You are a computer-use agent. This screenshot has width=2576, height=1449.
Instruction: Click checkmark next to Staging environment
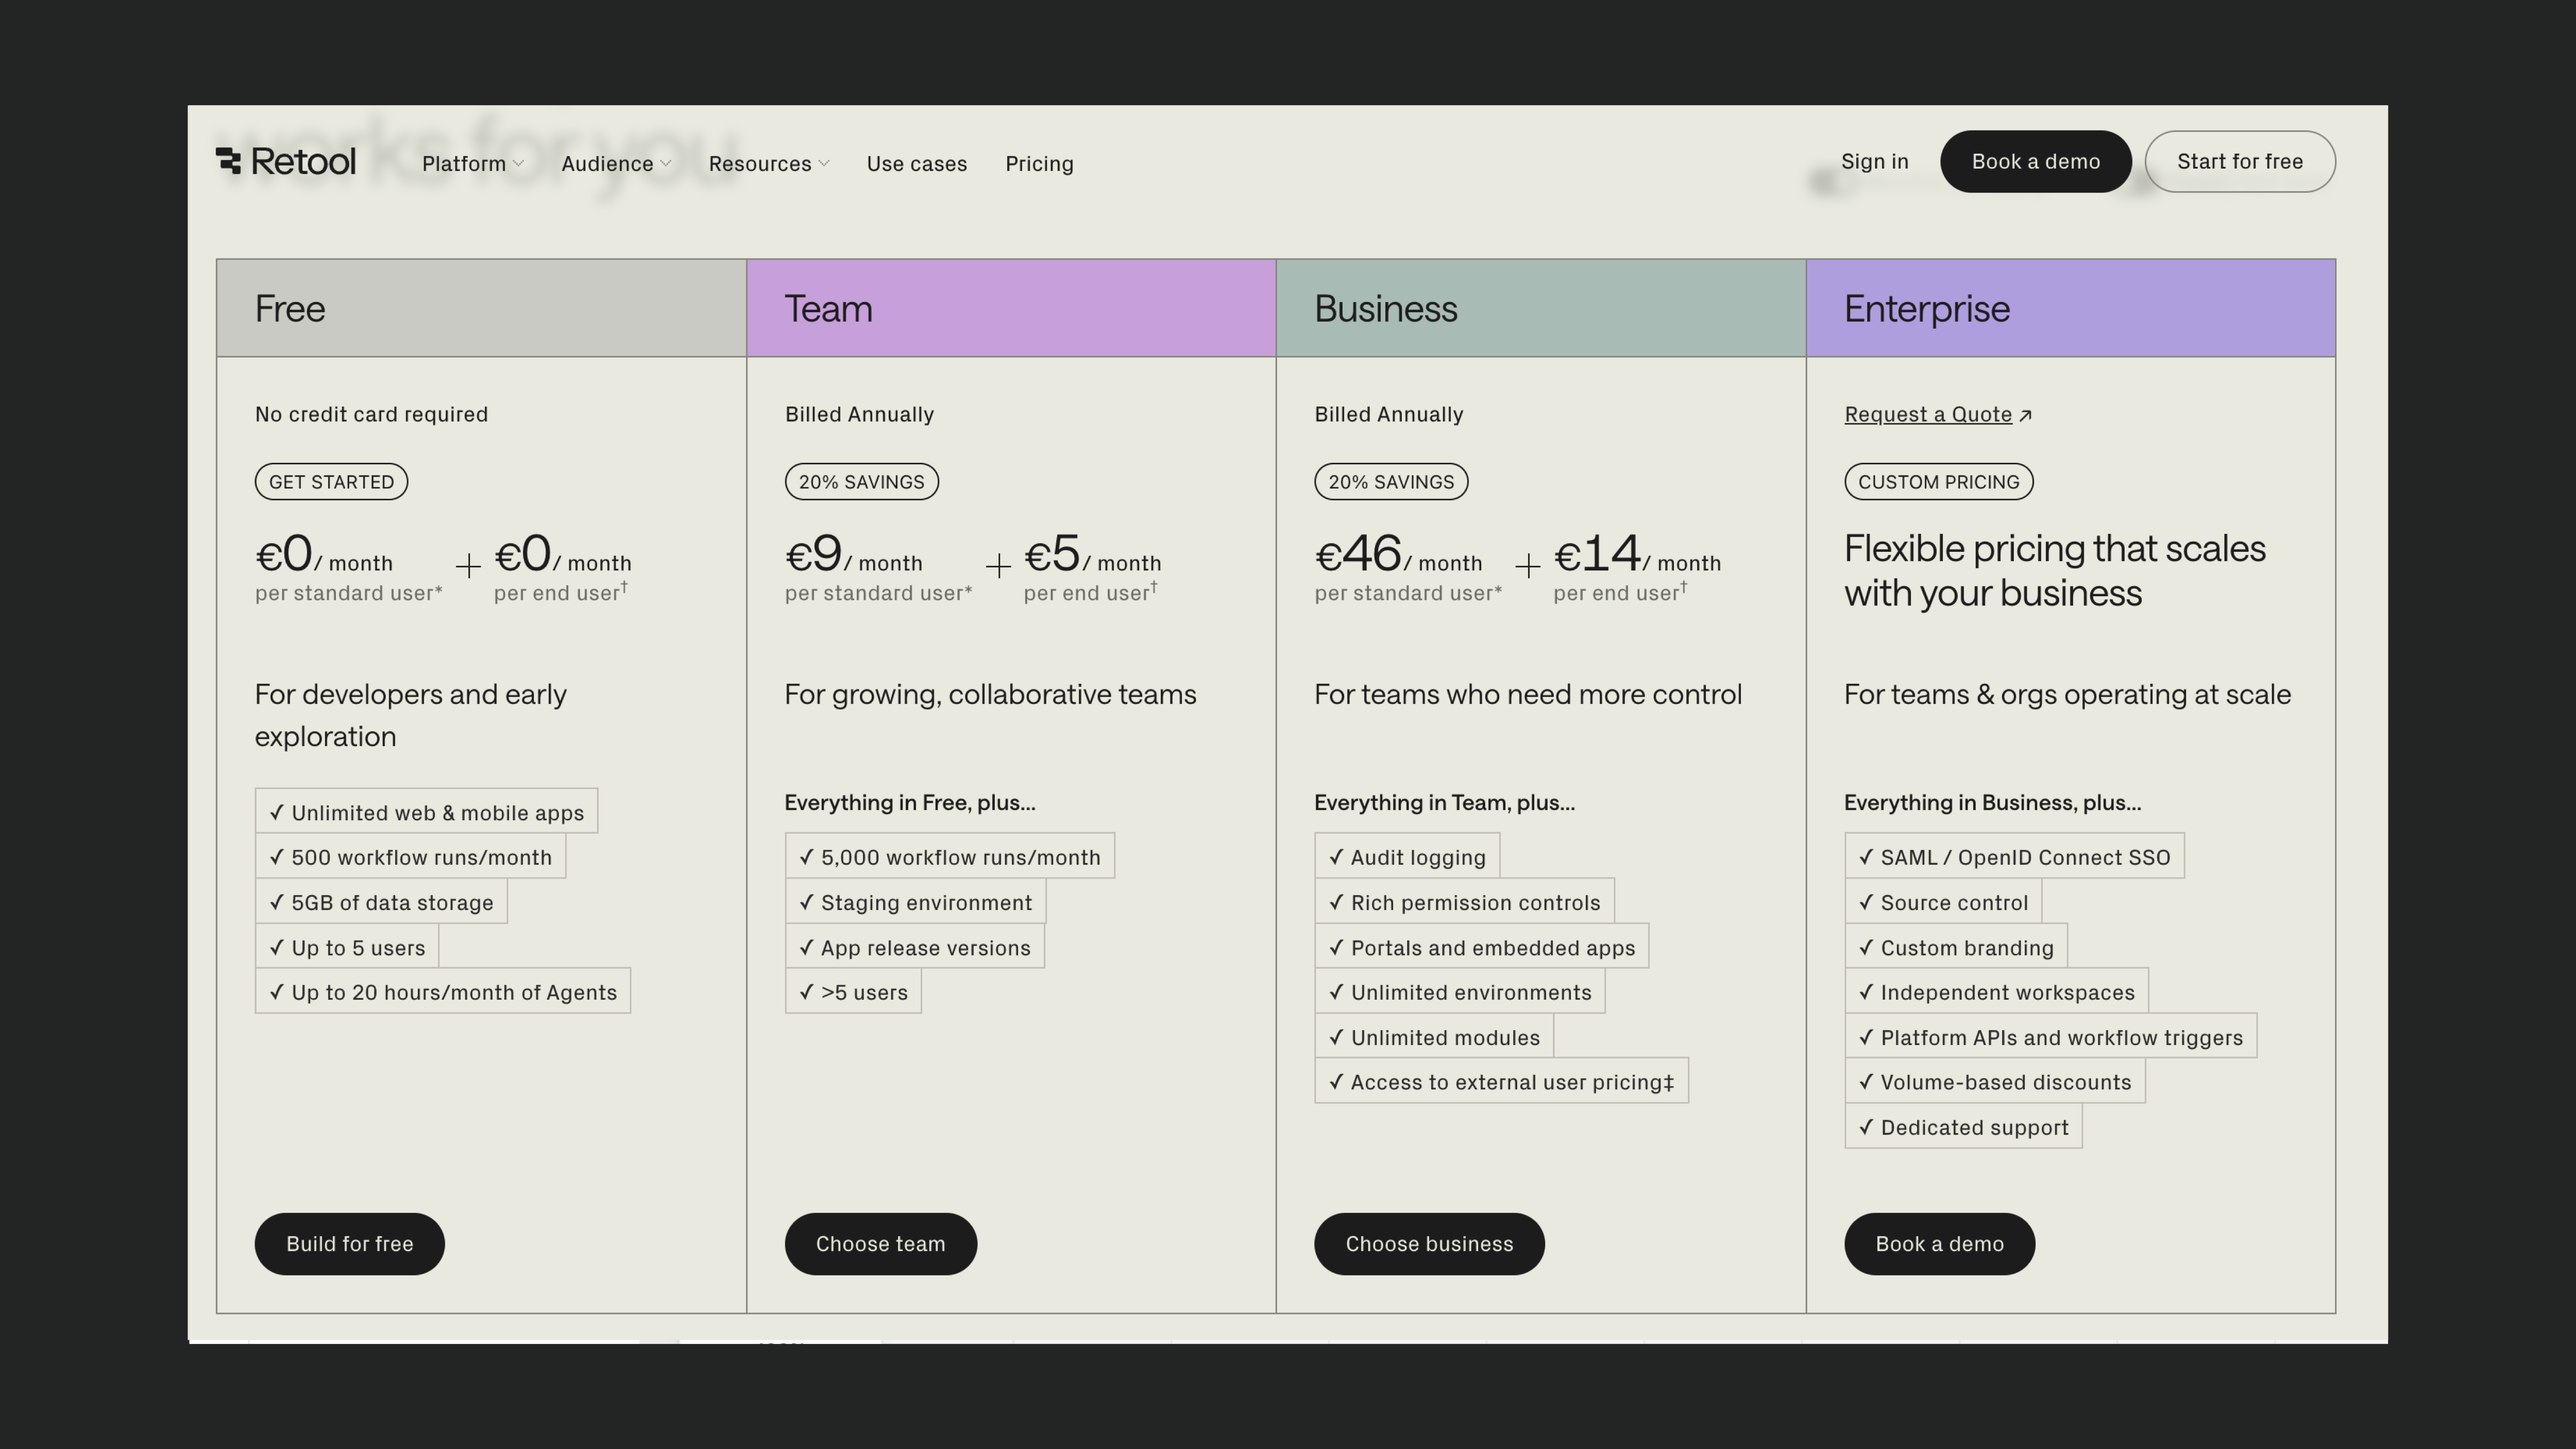pos(807,902)
